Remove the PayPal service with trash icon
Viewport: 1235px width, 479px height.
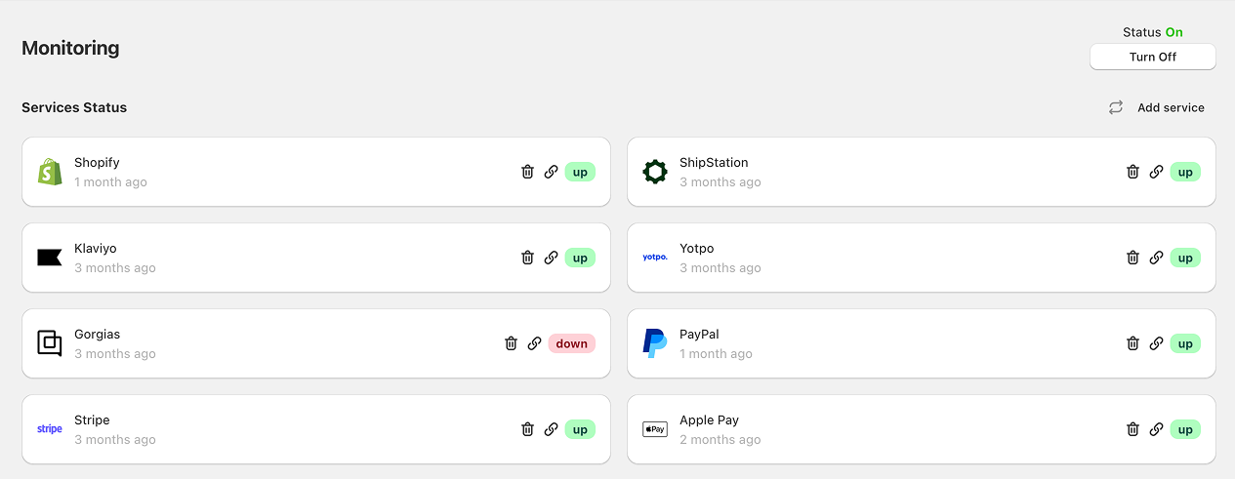(x=1132, y=343)
